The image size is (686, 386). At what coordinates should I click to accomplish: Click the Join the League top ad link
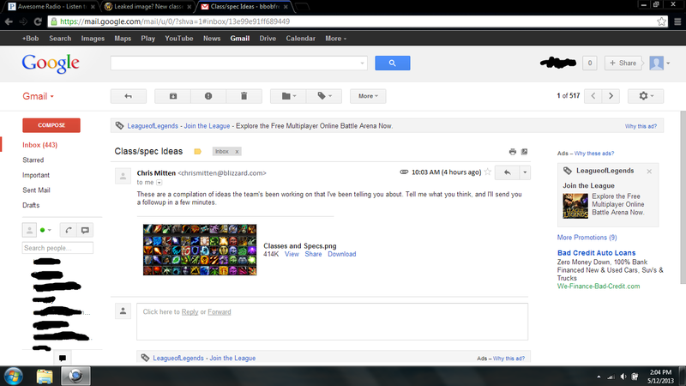point(207,126)
